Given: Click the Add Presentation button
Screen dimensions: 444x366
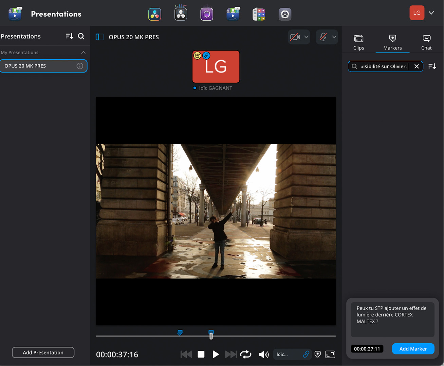Looking at the screenshot, I should coord(43,352).
